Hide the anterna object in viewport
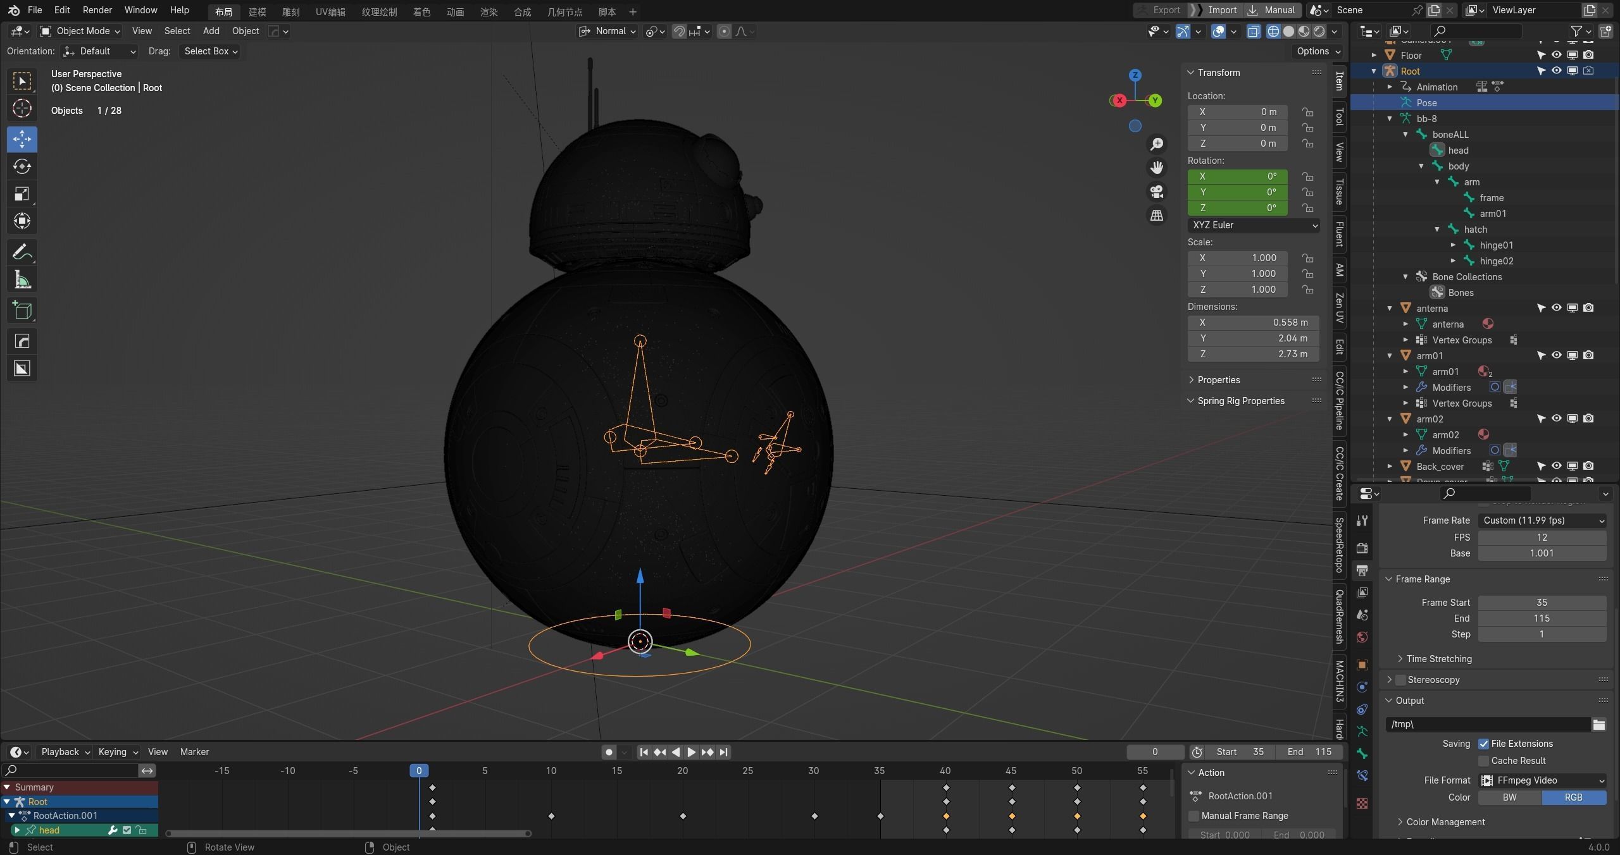 coord(1557,308)
